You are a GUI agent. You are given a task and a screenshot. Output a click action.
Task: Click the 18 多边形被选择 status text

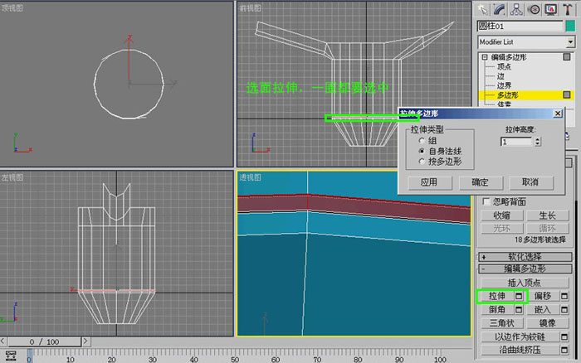pos(539,240)
